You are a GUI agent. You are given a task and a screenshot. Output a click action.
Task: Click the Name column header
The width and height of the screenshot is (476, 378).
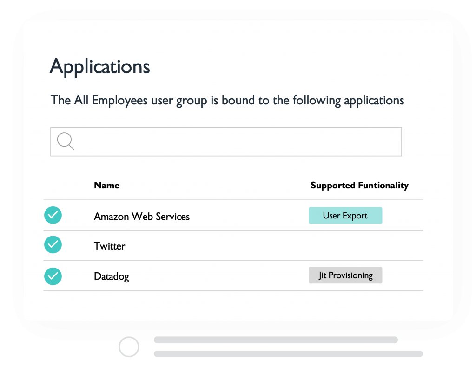tap(106, 185)
